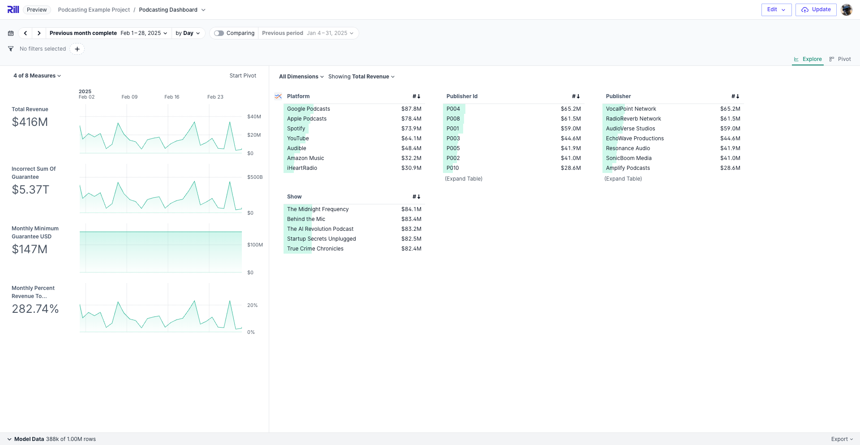Viewport: 860px width, 445px height.
Task: Select the Google Podcasts platform row
Action: [309, 109]
